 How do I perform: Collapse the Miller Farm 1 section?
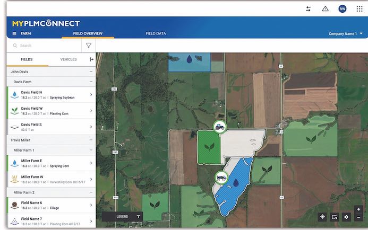(91, 150)
